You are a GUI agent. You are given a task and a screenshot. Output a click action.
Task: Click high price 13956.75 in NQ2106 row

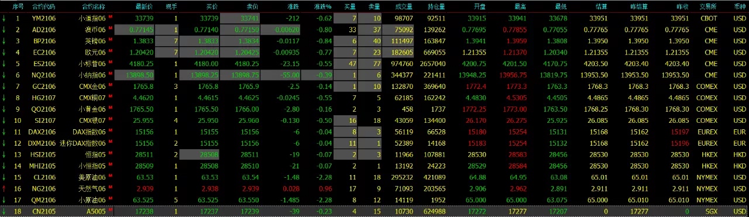[513, 75]
